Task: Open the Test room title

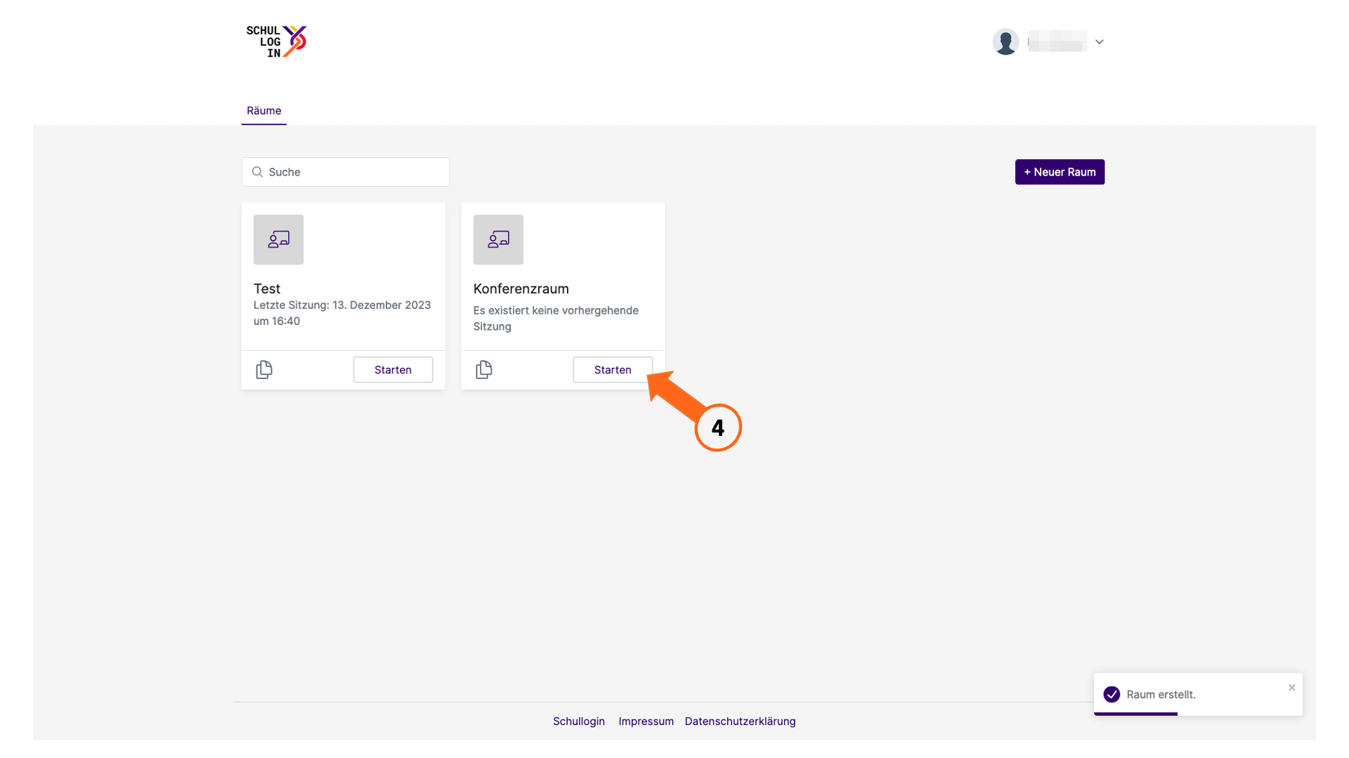Action: coord(267,288)
